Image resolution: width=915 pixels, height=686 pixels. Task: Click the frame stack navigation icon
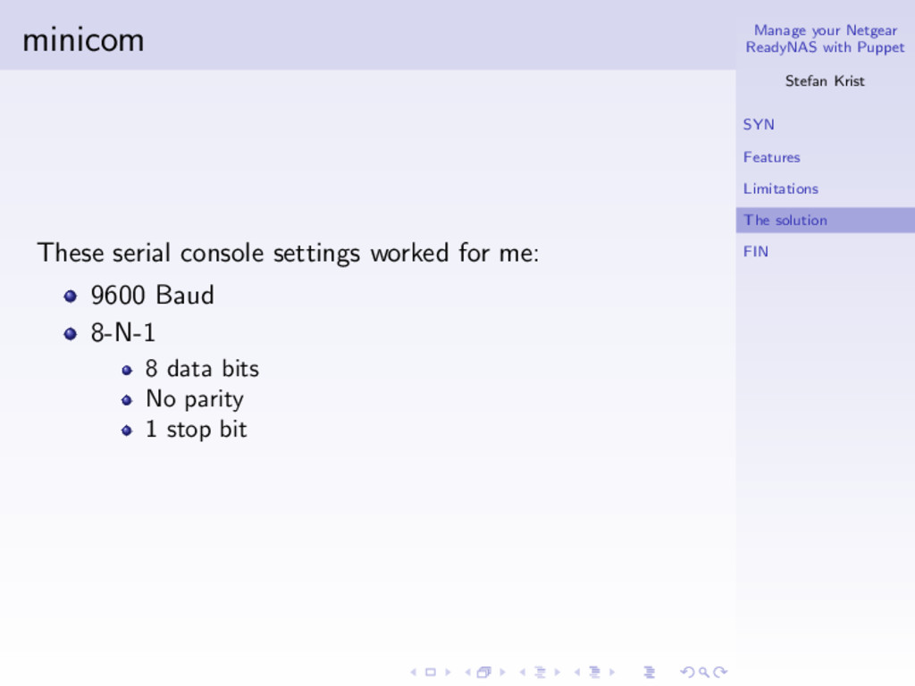point(483,672)
